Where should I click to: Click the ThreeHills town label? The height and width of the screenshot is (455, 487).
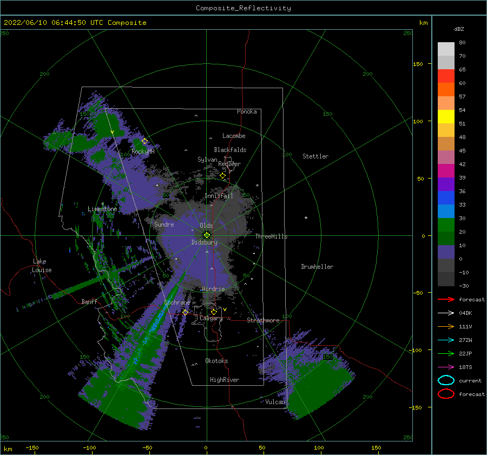click(272, 236)
